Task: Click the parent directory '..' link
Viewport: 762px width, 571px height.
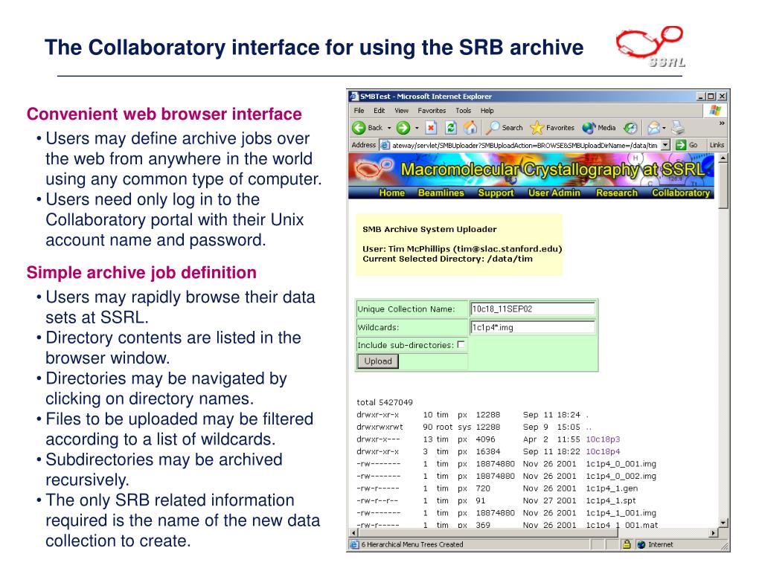Action: (589, 428)
